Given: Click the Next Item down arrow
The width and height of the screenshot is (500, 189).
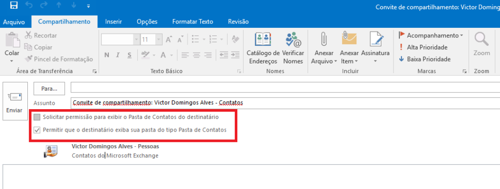Looking at the screenshot, I should click(74, 5).
